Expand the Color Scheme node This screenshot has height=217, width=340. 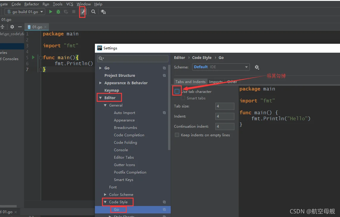coord(105,195)
